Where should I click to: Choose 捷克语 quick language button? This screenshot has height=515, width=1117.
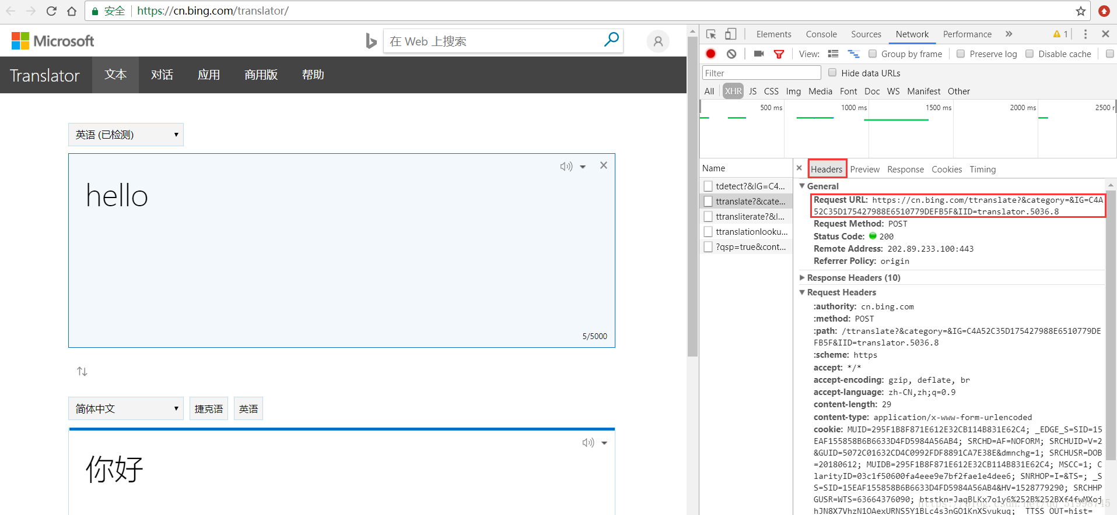209,408
